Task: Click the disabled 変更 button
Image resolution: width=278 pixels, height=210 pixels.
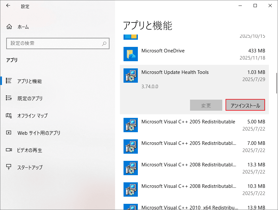Action: pos(206,105)
